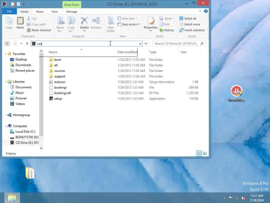Viewport: 270px width, 203px height.
Task: Select the autorun file
Action: point(60,82)
